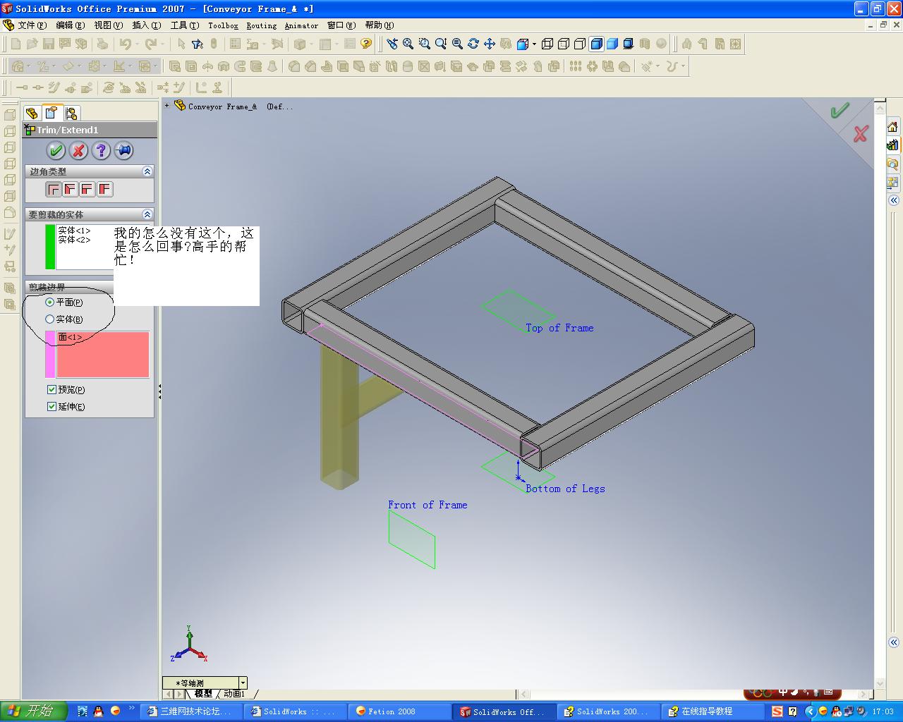Switch display to Shaded mode
Viewport: 903px width, 722px height.
[612, 44]
